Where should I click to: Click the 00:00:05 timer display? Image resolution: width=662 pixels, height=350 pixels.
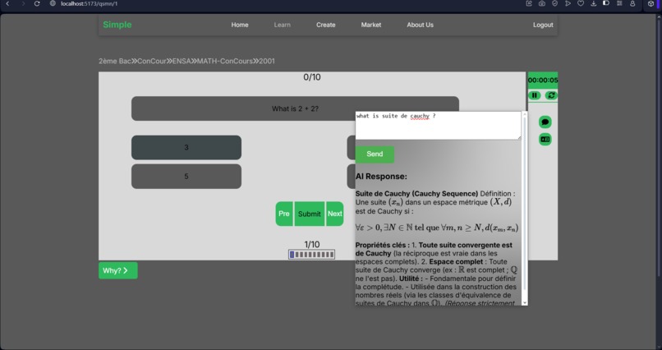coord(543,81)
